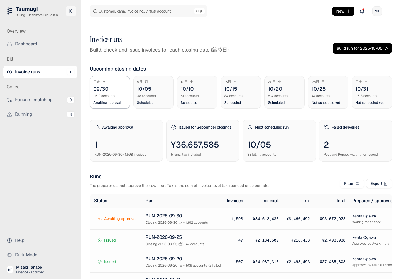Click Issued status for RUN-2026-09-25
This screenshot has height=279, width=401.
pos(107,240)
